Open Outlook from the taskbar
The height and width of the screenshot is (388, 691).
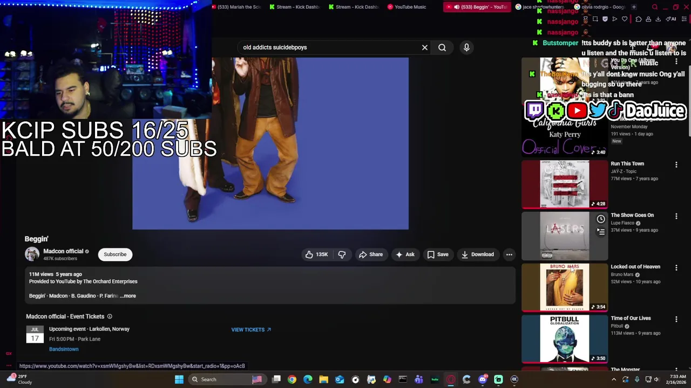[340, 379]
